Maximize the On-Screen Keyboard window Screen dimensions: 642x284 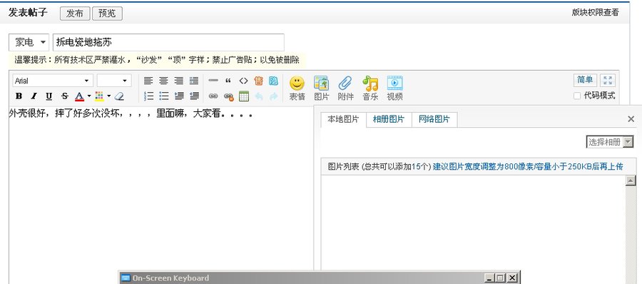[x=500, y=278]
